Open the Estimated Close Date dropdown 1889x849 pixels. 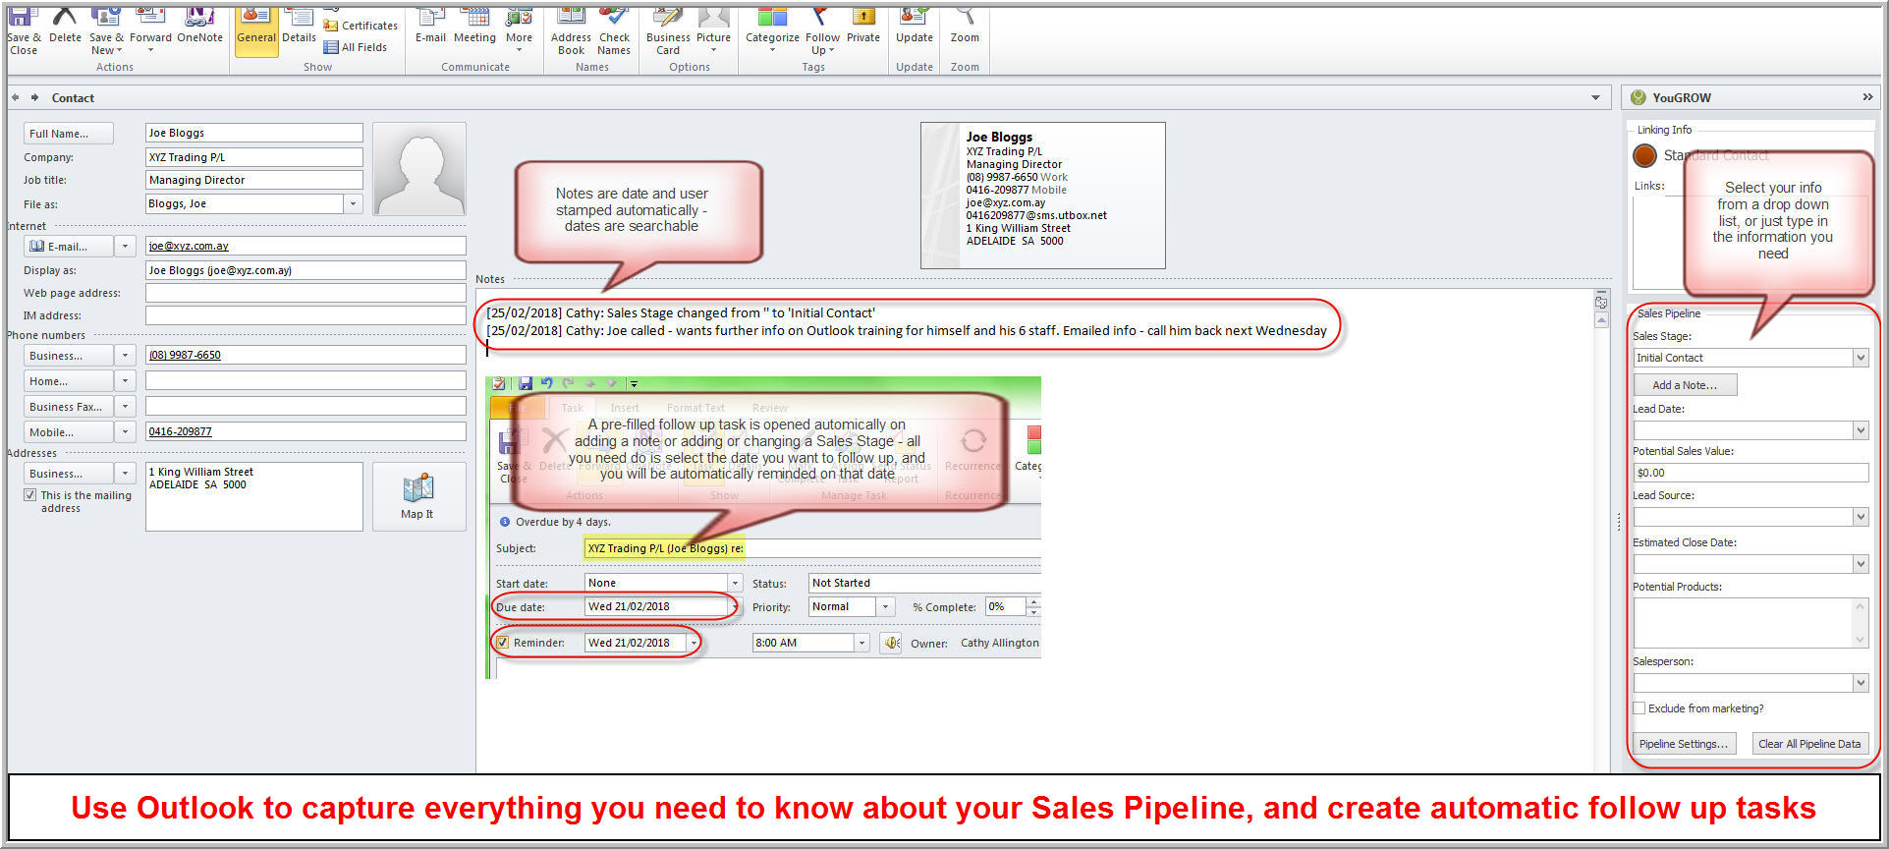(1860, 564)
